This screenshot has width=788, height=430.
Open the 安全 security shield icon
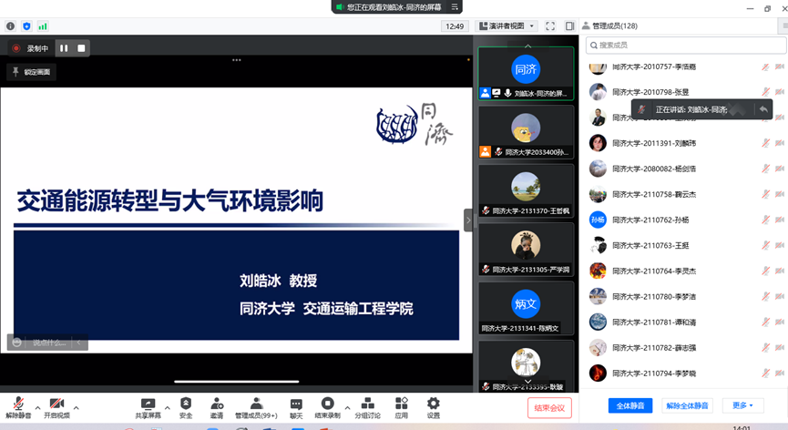[x=186, y=404]
